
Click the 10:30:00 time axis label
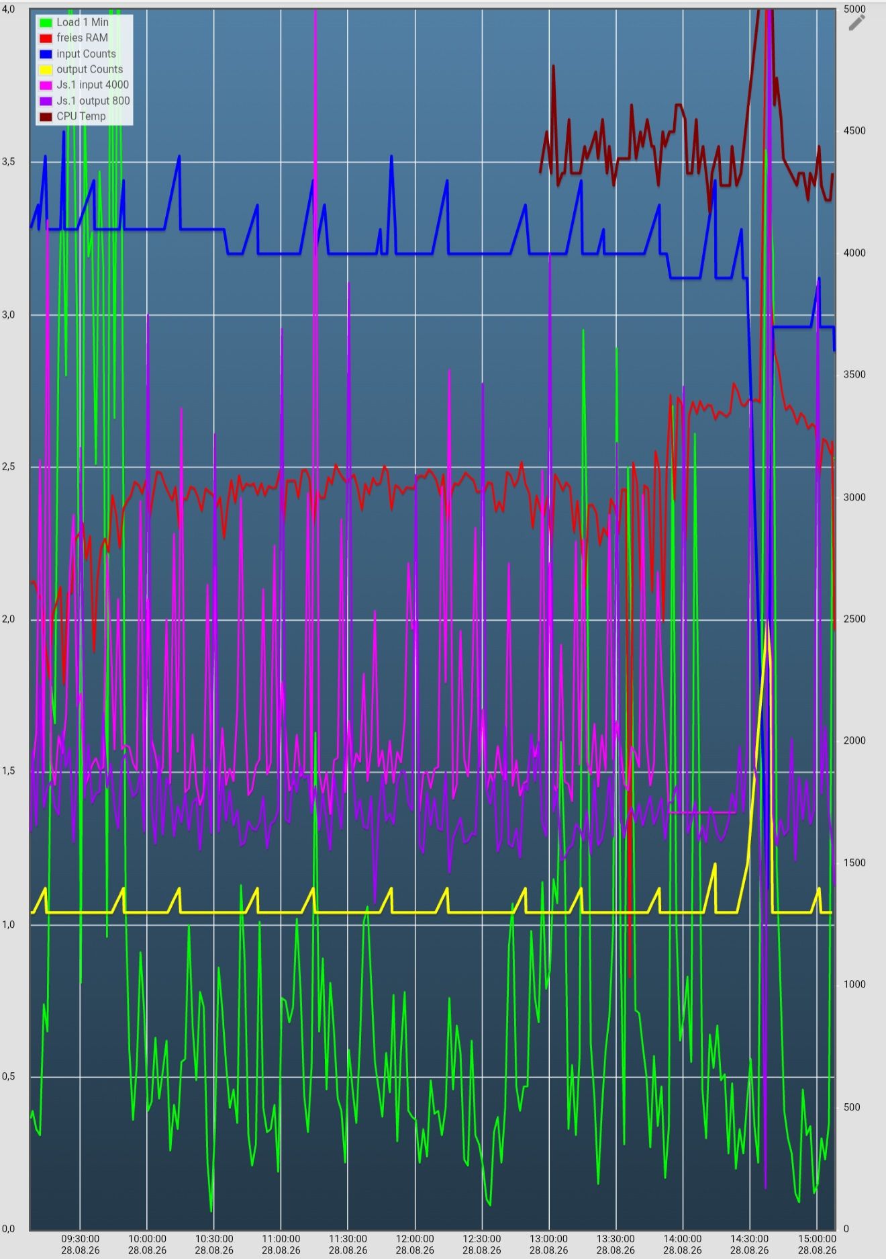[214, 1244]
